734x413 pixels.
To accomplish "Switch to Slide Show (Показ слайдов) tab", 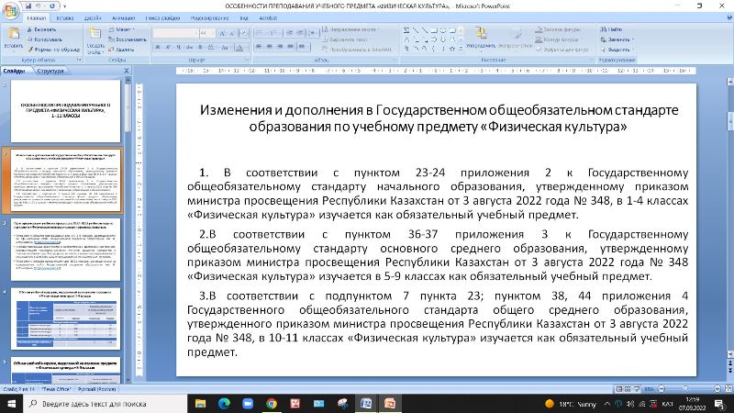I will click(162, 18).
